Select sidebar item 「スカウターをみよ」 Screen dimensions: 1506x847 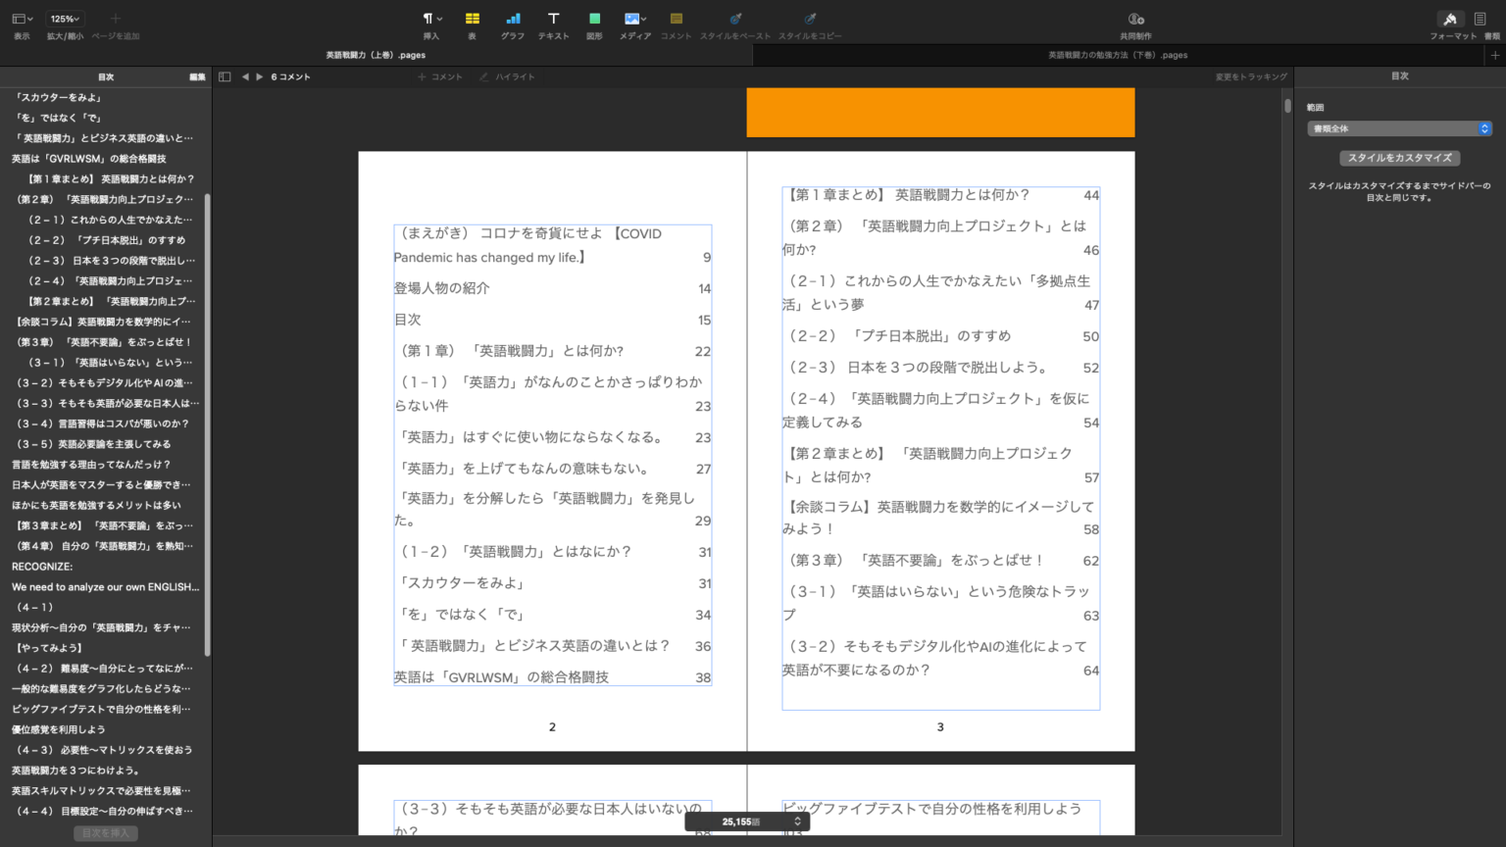pos(59,97)
